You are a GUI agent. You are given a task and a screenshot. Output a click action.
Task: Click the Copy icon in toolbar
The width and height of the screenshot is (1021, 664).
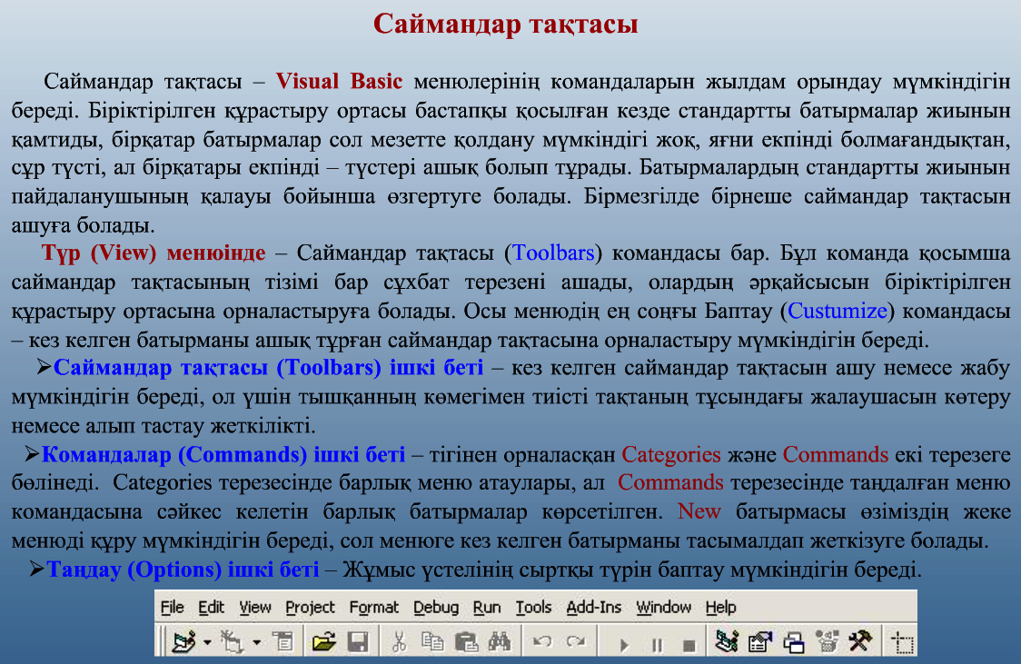point(432,642)
